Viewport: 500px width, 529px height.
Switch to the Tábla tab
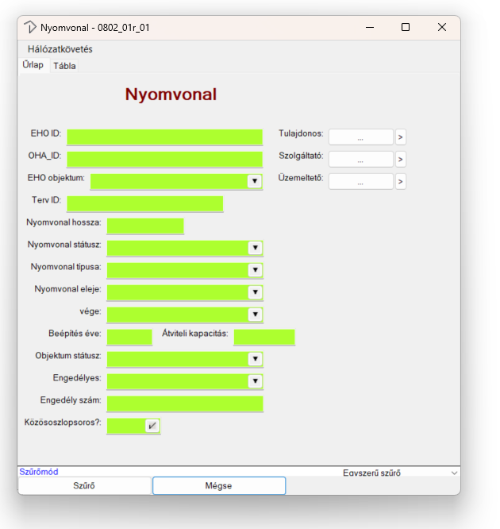click(x=64, y=66)
